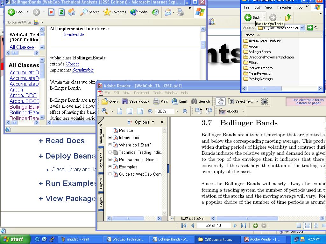
Task: Click the green Previous View button
Action: click(255, 225)
